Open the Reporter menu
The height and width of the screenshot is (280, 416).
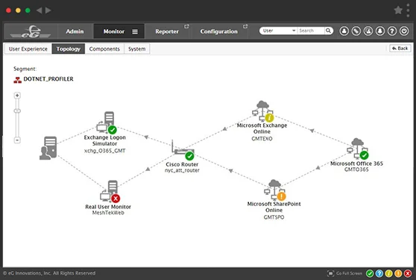(x=167, y=31)
